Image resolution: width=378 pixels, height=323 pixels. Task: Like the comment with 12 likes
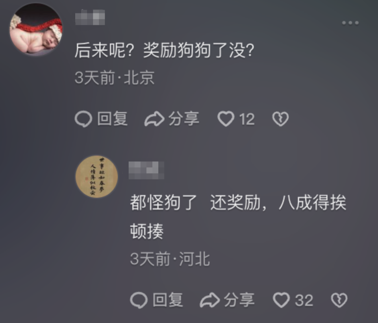pyautogui.click(x=226, y=119)
